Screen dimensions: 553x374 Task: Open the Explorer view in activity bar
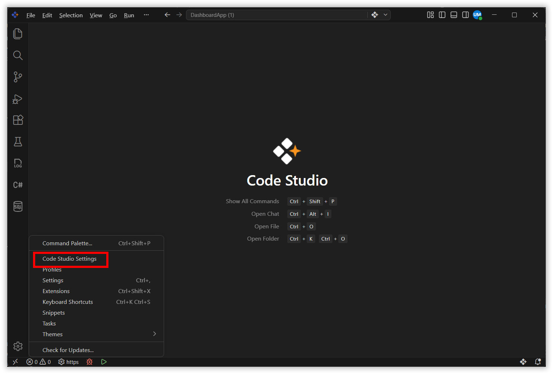coord(18,34)
